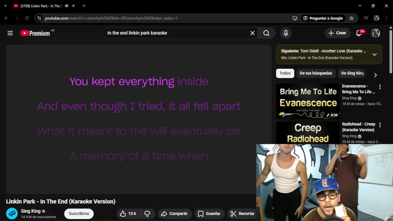Select De tus búsquedas chip
Viewport: 393px width, 221px height.
pyautogui.click(x=316, y=73)
